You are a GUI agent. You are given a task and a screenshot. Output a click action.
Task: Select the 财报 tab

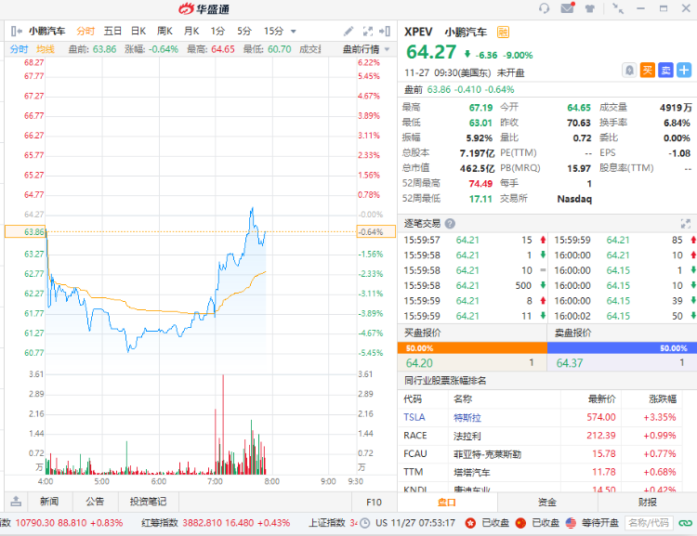(647, 503)
